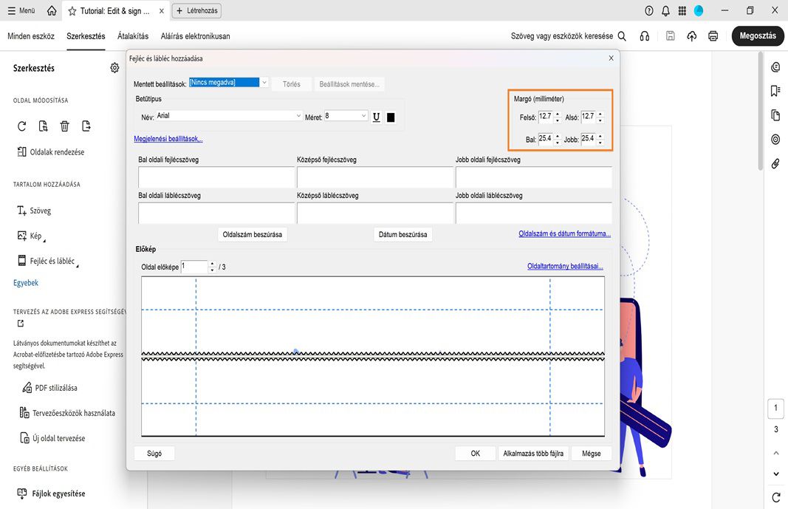Viewport: 788px width, 509px height.
Task: Expand the Fejléc és lábléc tool
Action: coord(48,261)
